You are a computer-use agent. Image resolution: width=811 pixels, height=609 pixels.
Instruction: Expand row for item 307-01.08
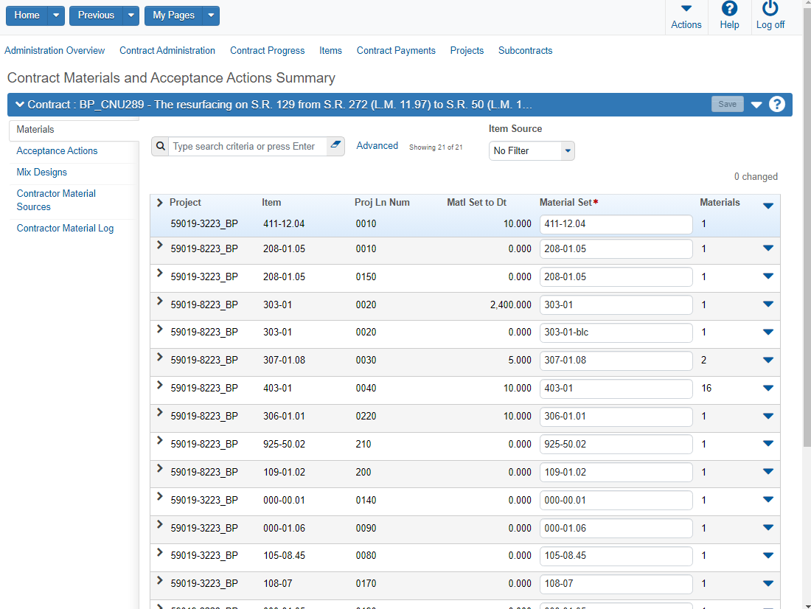(160, 357)
